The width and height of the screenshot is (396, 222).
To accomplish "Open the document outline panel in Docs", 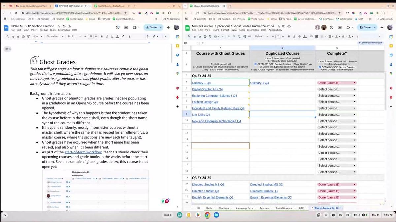I will tap(7, 49).
